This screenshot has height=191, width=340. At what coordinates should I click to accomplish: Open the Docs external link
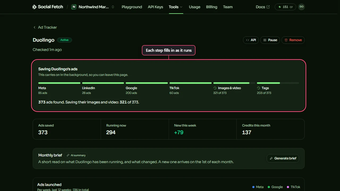(x=263, y=7)
